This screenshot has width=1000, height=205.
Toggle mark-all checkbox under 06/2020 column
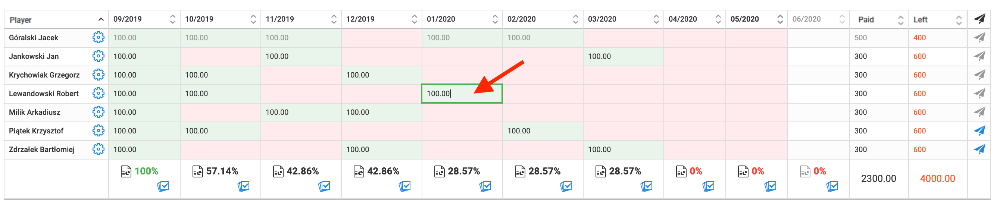[832, 187]
